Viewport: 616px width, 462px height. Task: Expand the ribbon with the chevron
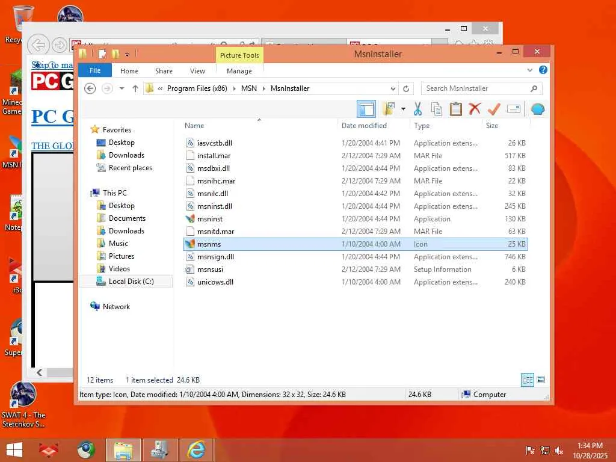pos(529,70)
